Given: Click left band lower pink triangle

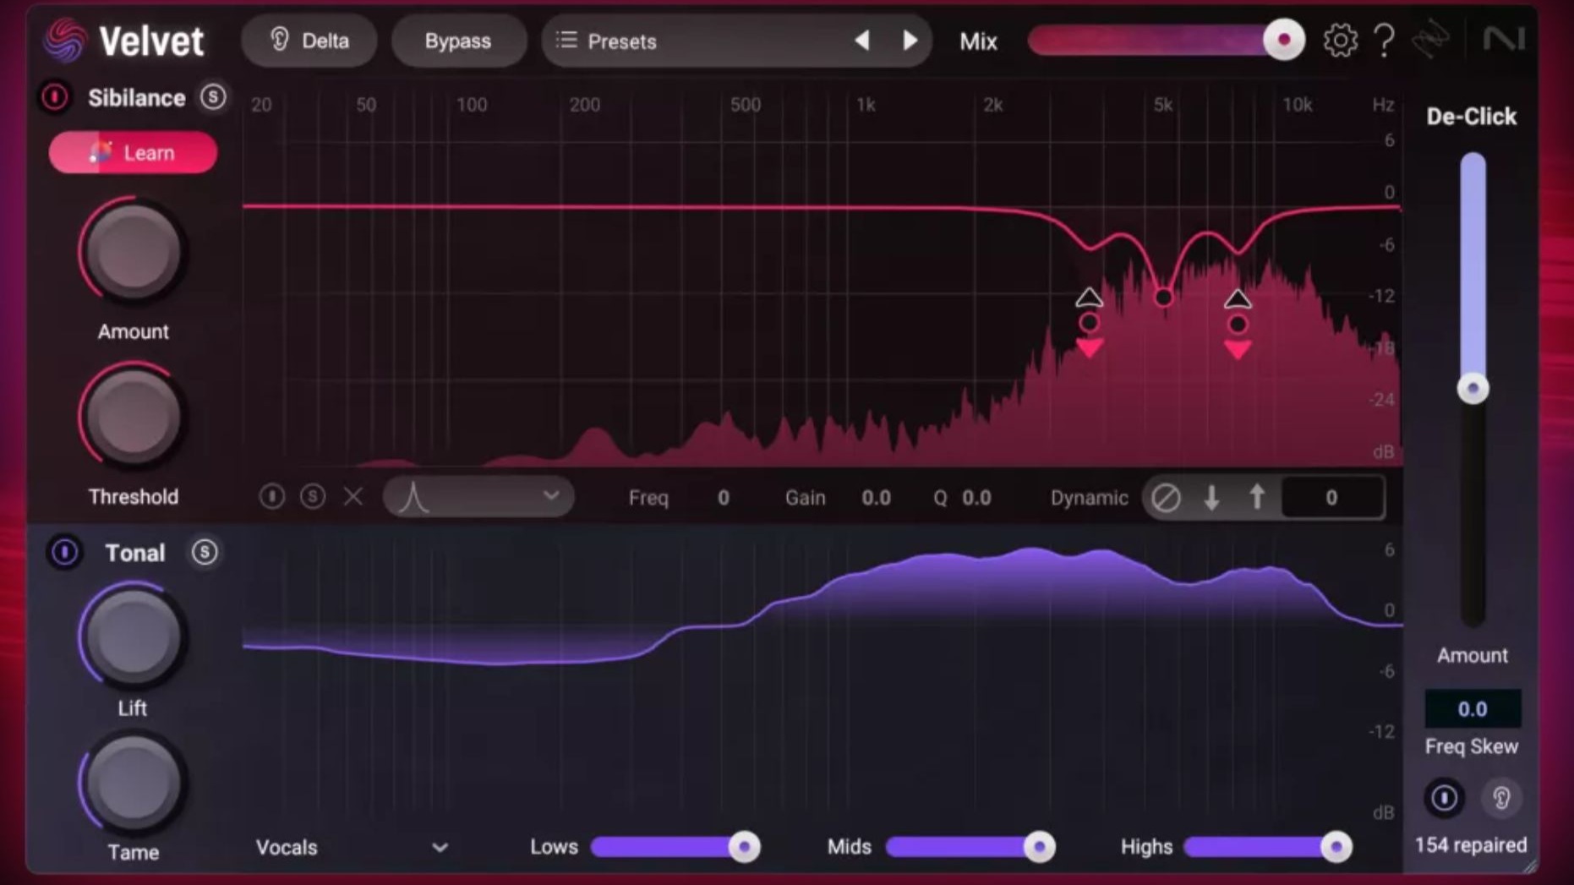Looking at the screenshot, I should [x=1090, y=347].
